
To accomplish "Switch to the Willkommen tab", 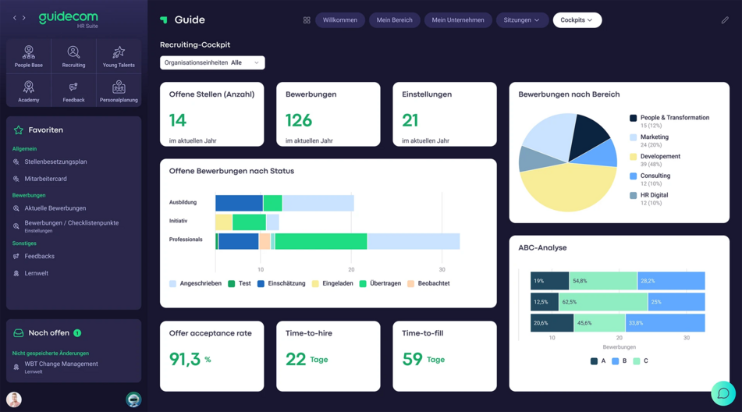I will pyautogui.click(x=340, y=20).
